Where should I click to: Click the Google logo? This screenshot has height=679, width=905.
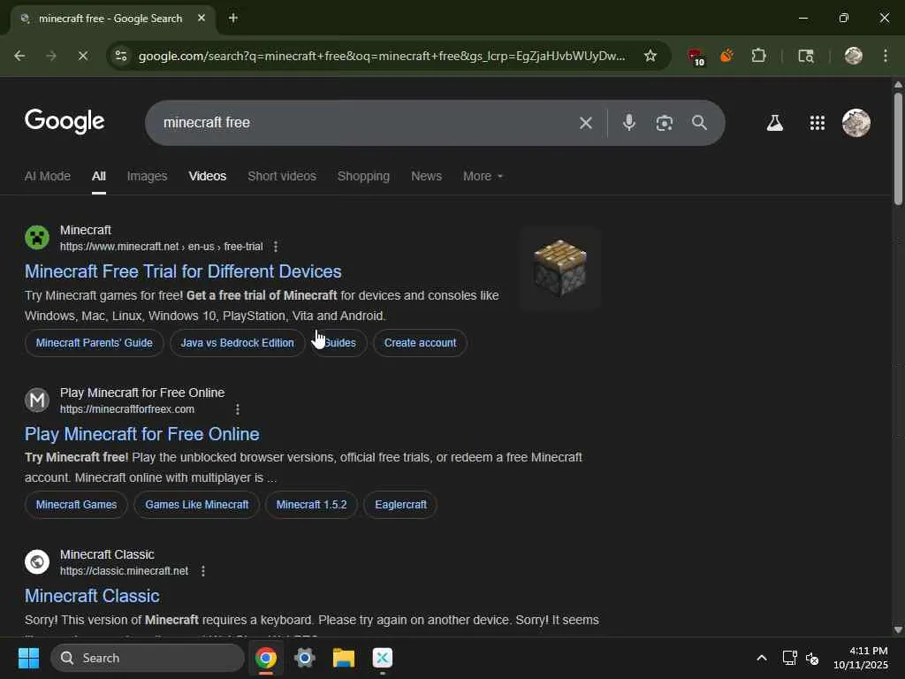pyautogui.click(x=65, y=121)
